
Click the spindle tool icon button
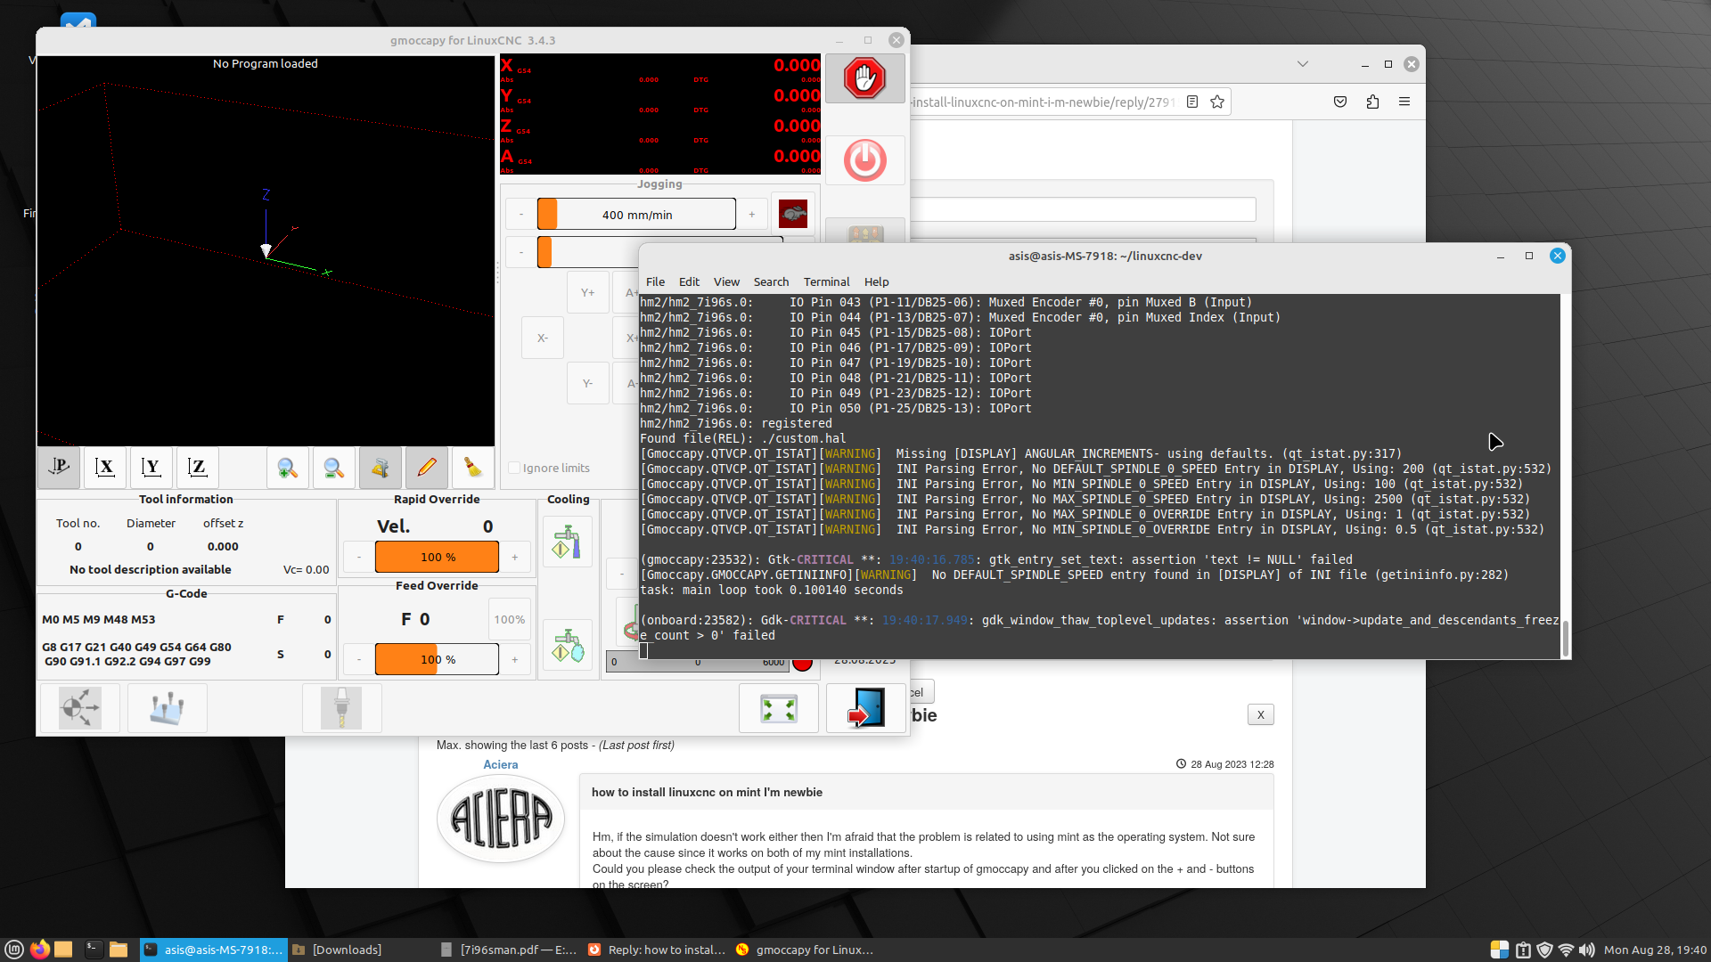[342, 708]
